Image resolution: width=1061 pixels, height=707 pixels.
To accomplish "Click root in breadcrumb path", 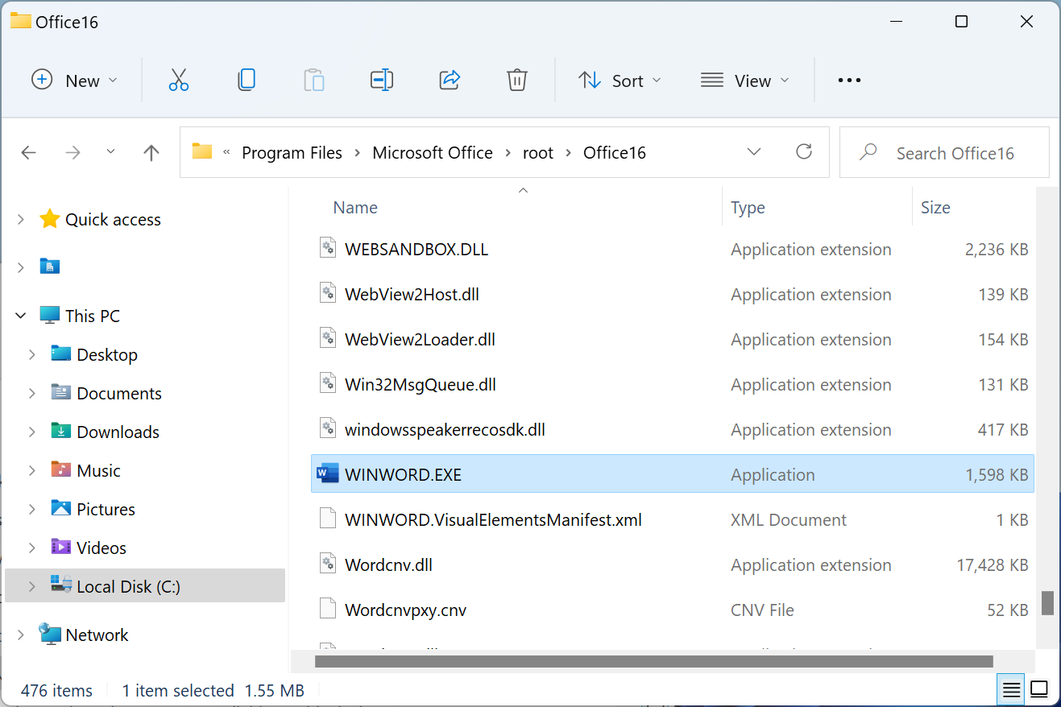I will coord(538,152).
